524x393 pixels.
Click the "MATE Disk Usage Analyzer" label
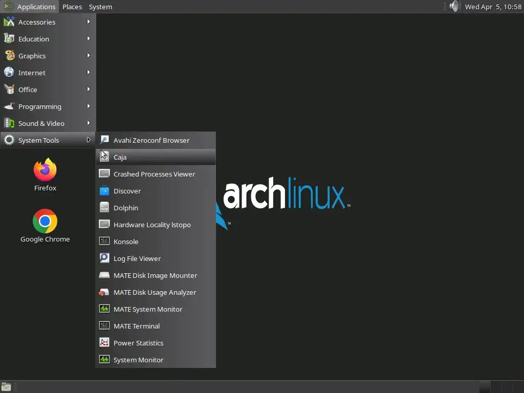coord(155,292)
